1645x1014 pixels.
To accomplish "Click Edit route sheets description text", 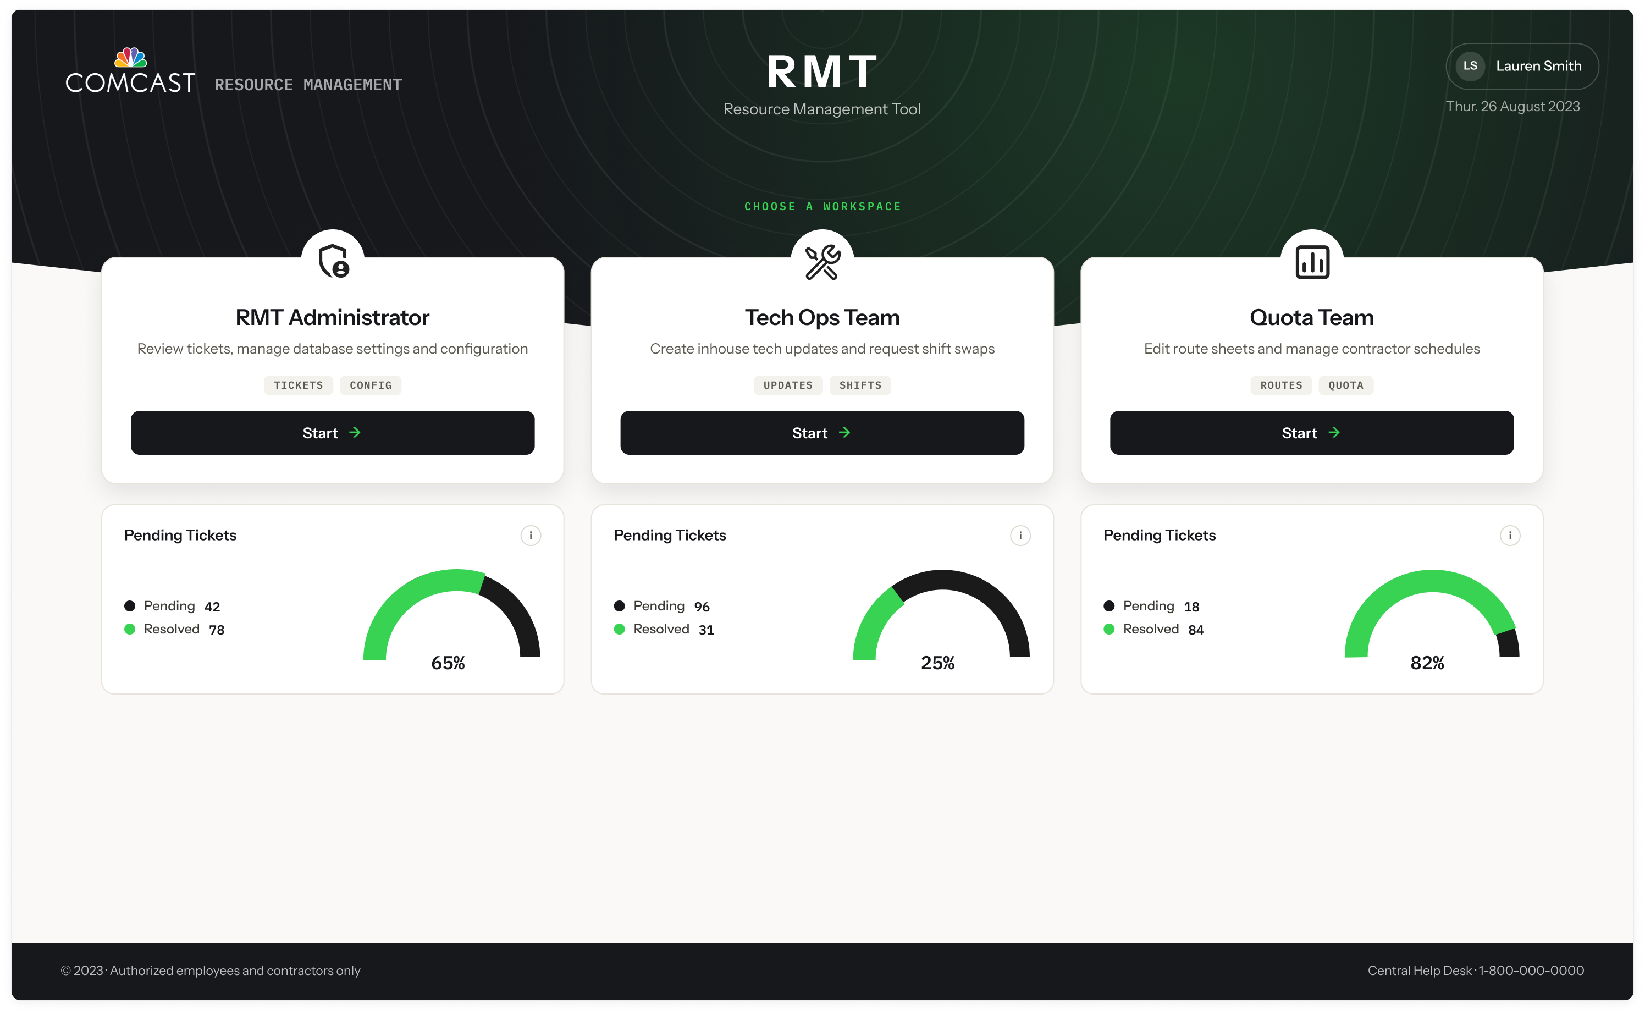I will [x=1312, y=349].
